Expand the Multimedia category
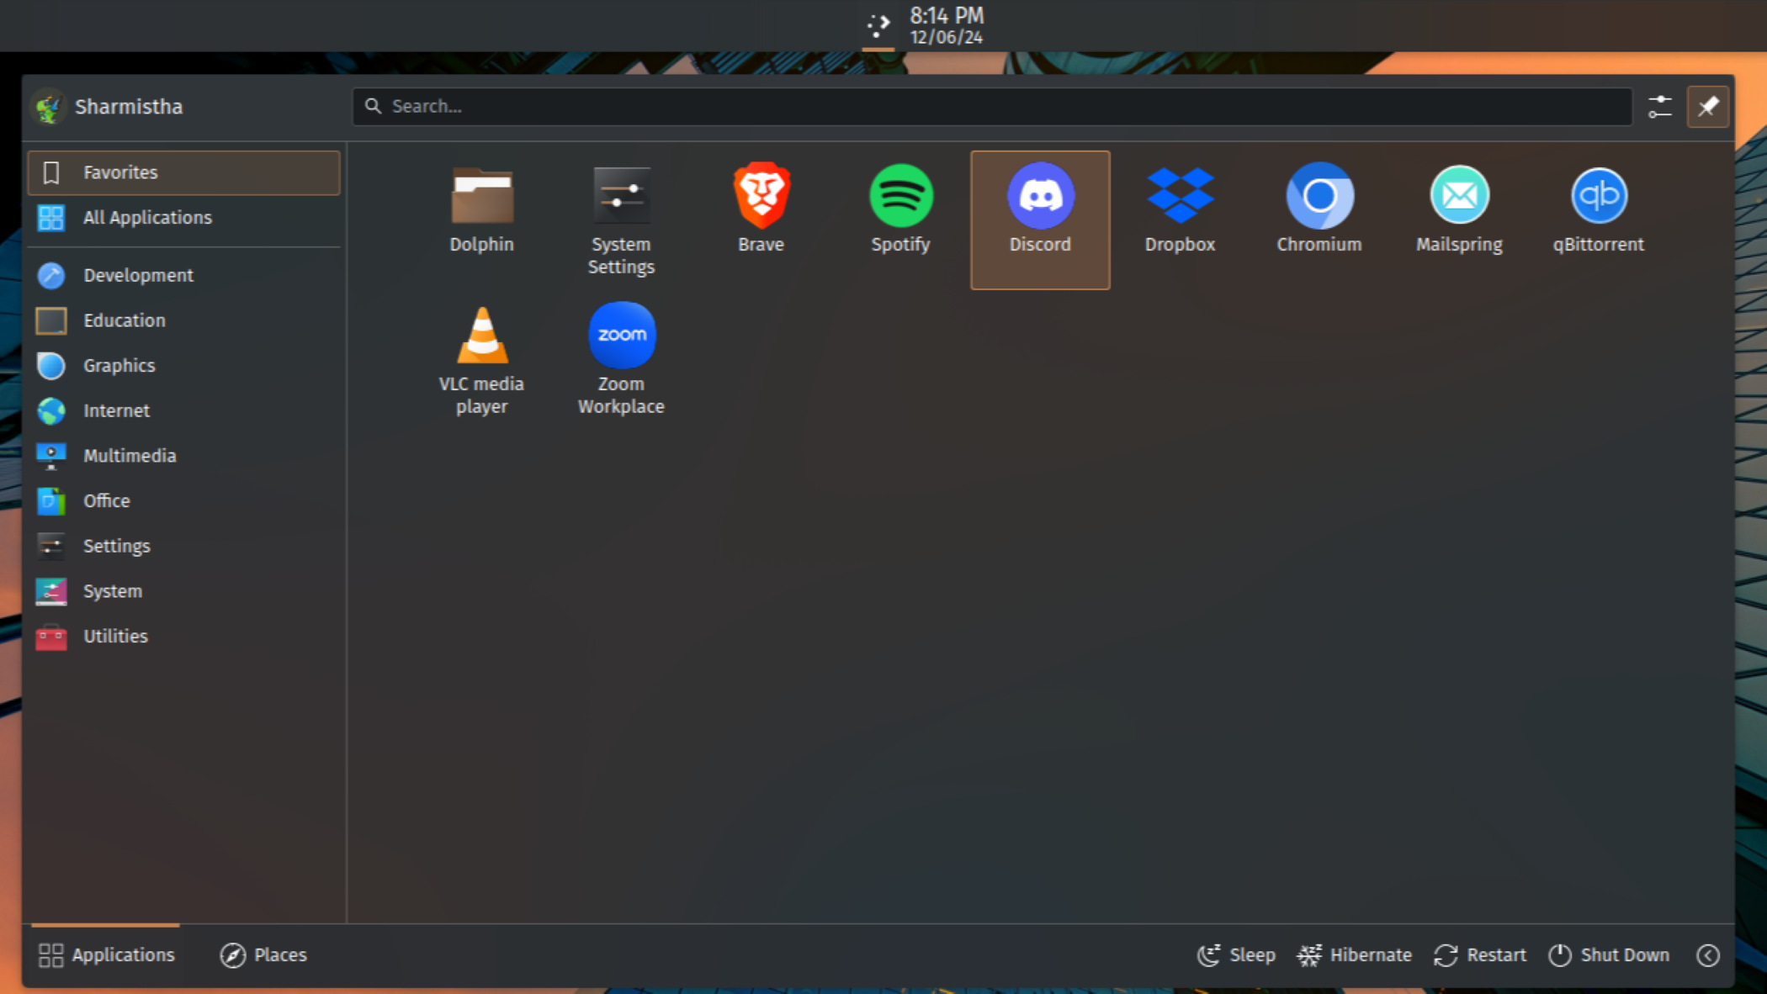The width and height of the screenshot is (1767, 994). pyautogui.click(x=129, y=455)
